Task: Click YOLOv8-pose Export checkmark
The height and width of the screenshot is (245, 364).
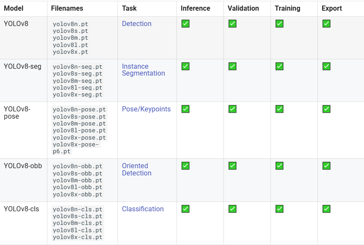Action: [326, 109]
